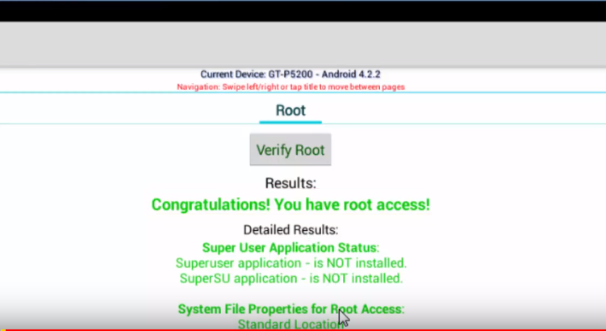Click the Super User Application Status heading

pyautogui.click(x=290, y=248)
